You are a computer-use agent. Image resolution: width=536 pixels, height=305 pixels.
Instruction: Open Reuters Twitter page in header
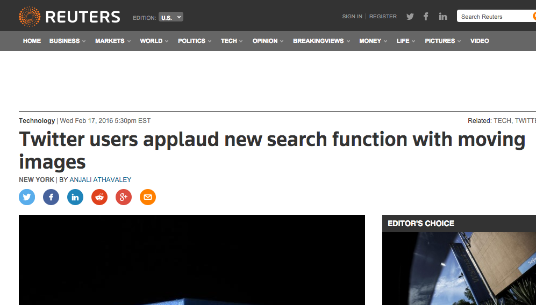pos(410,17)
